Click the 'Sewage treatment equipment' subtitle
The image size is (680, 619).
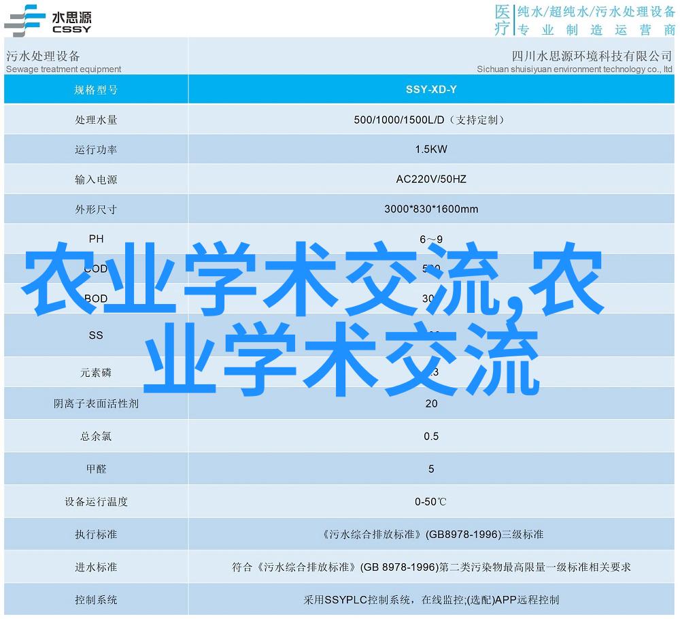click(64, 69)
